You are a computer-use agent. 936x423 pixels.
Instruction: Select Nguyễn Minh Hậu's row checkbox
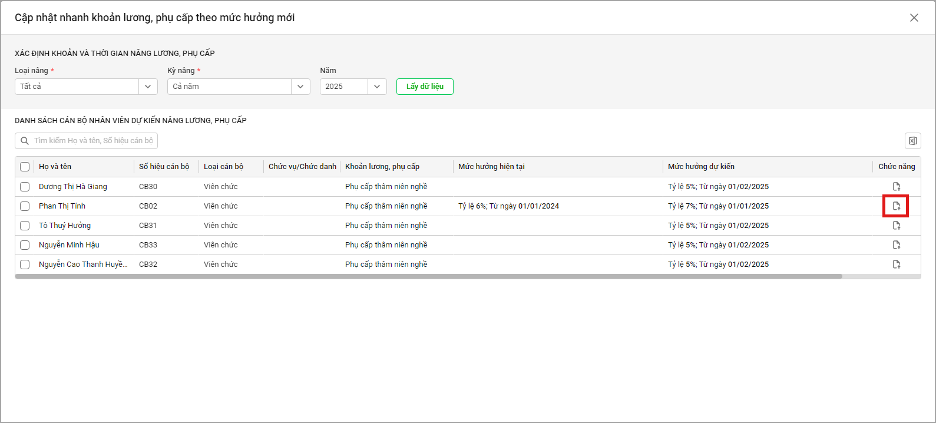[25, 245]
